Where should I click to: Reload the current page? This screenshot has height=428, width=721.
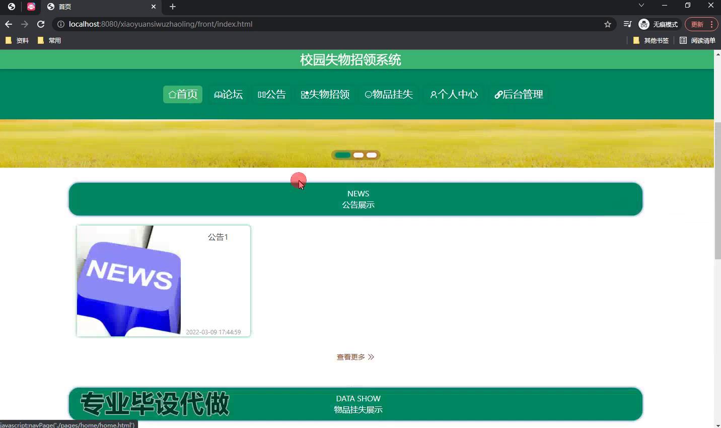click(41, 24)
